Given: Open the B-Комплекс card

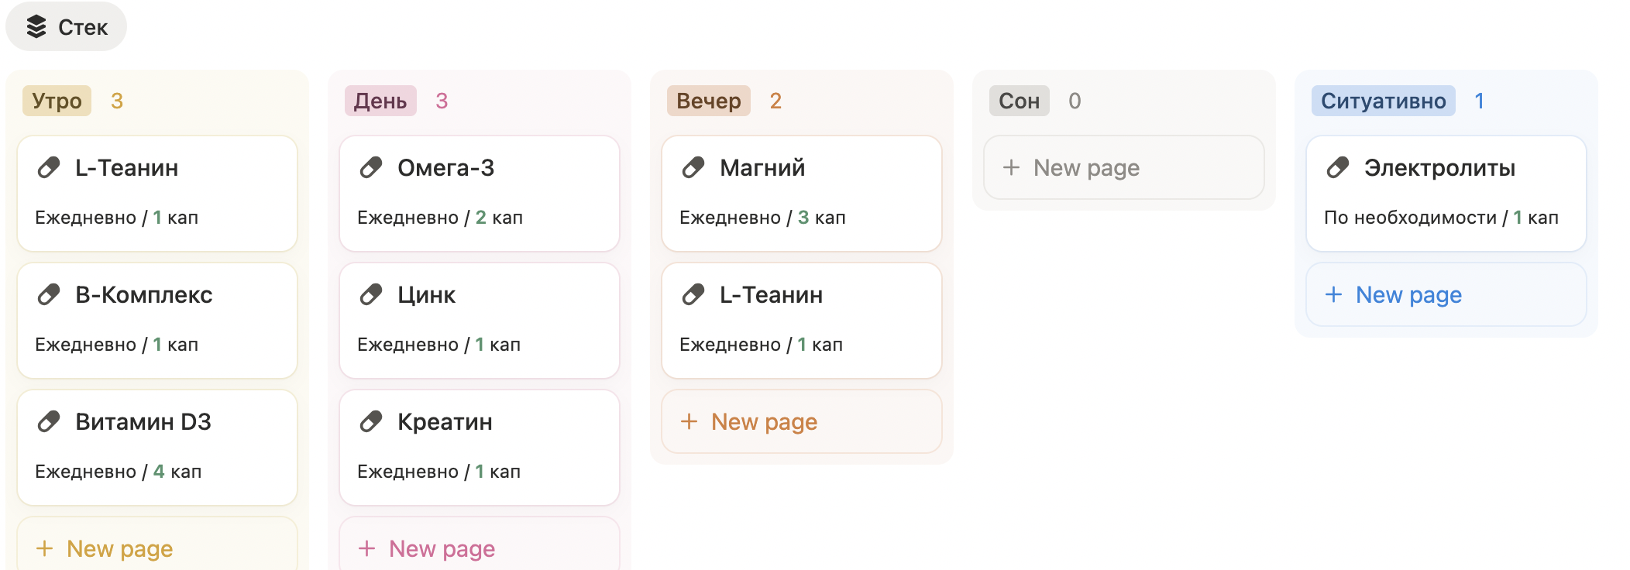Looking at the screenshot, I should [157, 321].
